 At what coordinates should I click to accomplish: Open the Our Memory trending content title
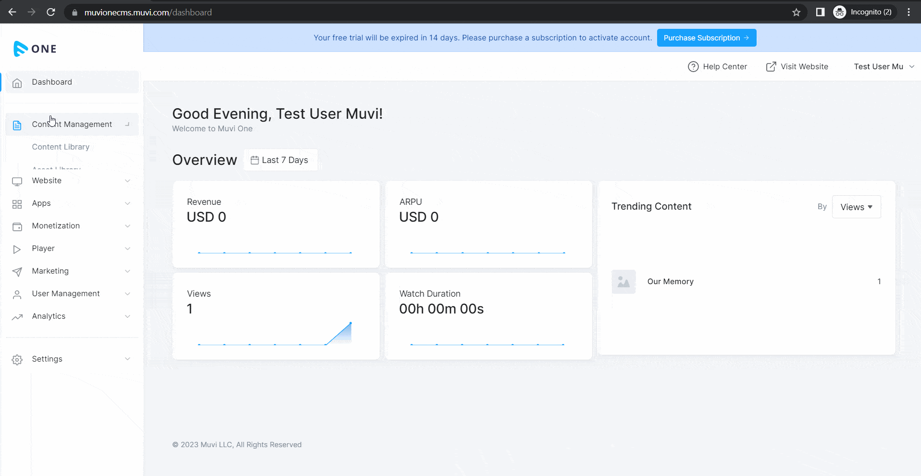tap(670, 282)
